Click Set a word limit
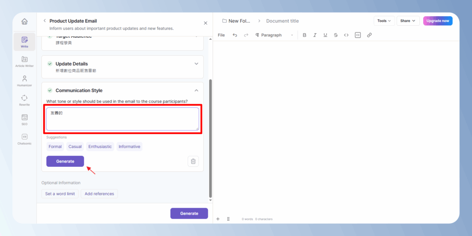The height and width of the screenshot is (236, 472). click(60, 194)
